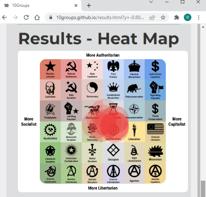Click the "More Socialist" label

point(29,122)
